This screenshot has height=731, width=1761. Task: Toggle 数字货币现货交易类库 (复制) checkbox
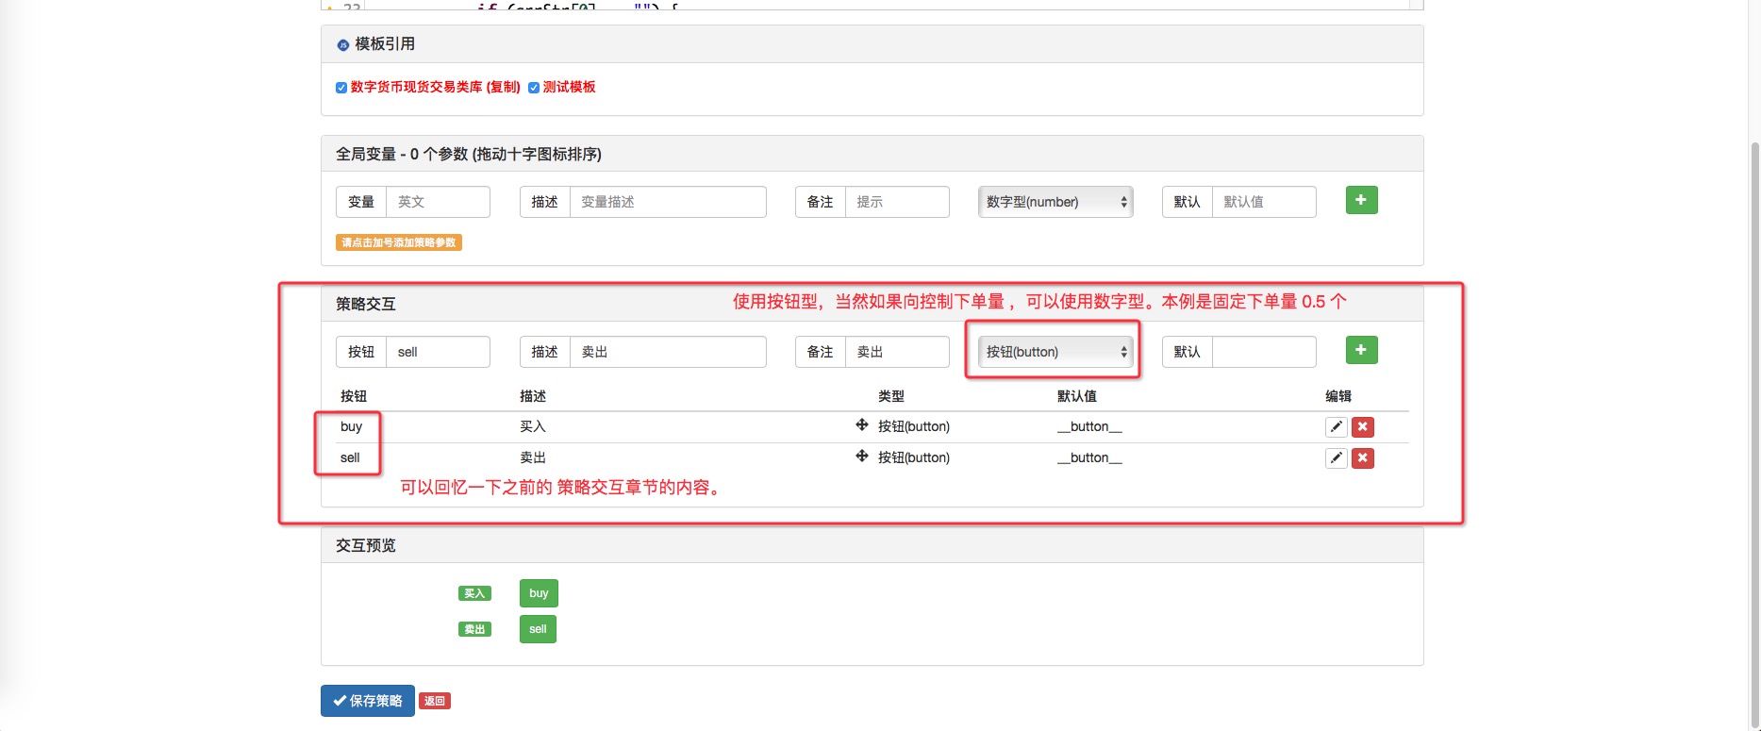(x=341, y=88)
